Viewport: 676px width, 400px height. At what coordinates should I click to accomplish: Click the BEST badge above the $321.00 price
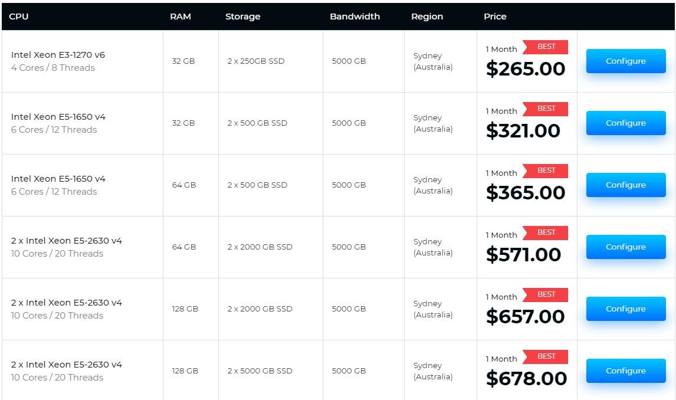tap(546, 109)
